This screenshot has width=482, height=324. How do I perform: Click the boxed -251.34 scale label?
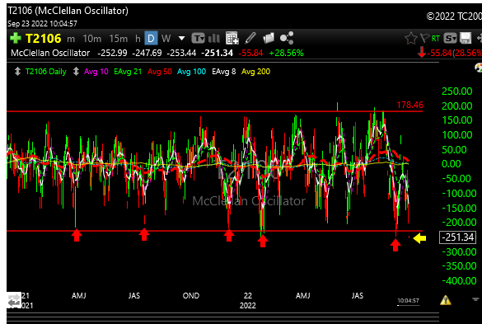(x=458, y=237)
